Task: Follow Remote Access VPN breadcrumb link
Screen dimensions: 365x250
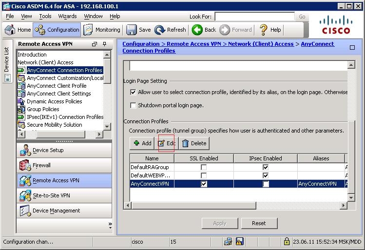Action: [194, 44]
